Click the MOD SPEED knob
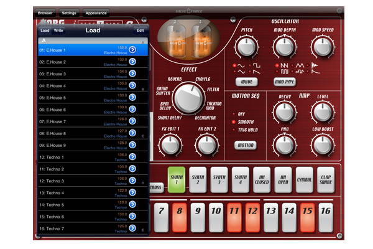The height and width of the screenshot is (249, 373). pos(323,47)
